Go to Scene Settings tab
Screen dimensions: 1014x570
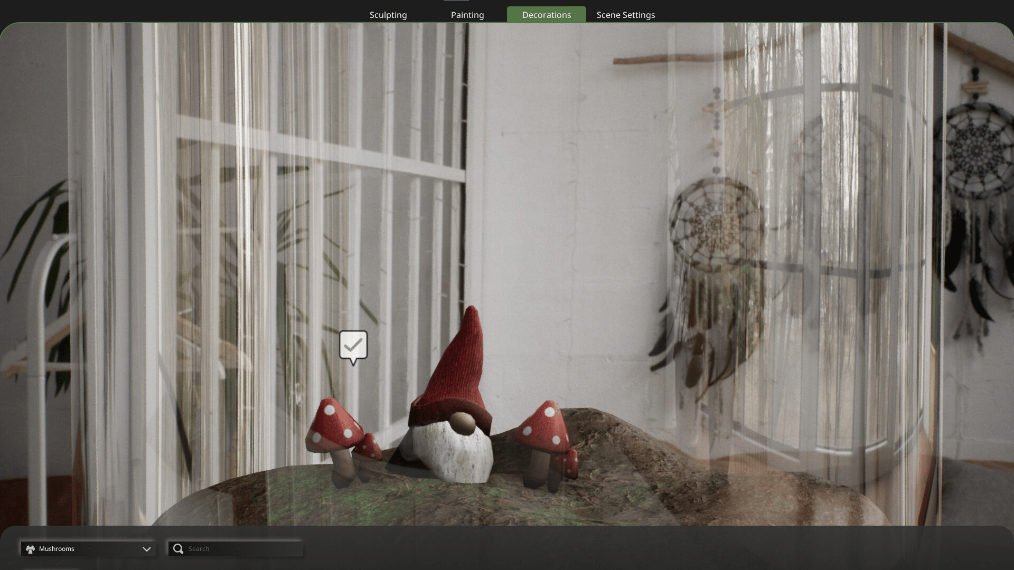coord(625,15)
